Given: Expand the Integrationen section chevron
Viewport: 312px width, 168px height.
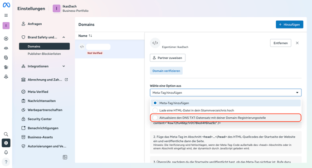Looking at the screenshot, I should click(x=63, y=66).
